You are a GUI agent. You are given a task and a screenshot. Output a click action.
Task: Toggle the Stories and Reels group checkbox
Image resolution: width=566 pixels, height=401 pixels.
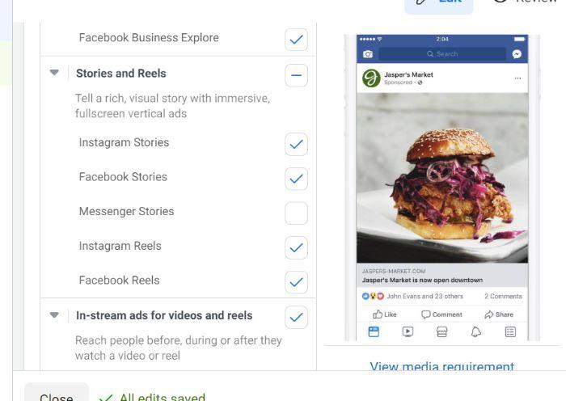click(297, 75)
